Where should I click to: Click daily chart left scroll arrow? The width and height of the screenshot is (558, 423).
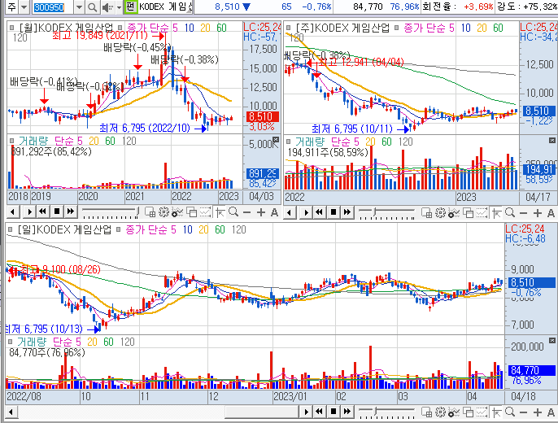11,412
